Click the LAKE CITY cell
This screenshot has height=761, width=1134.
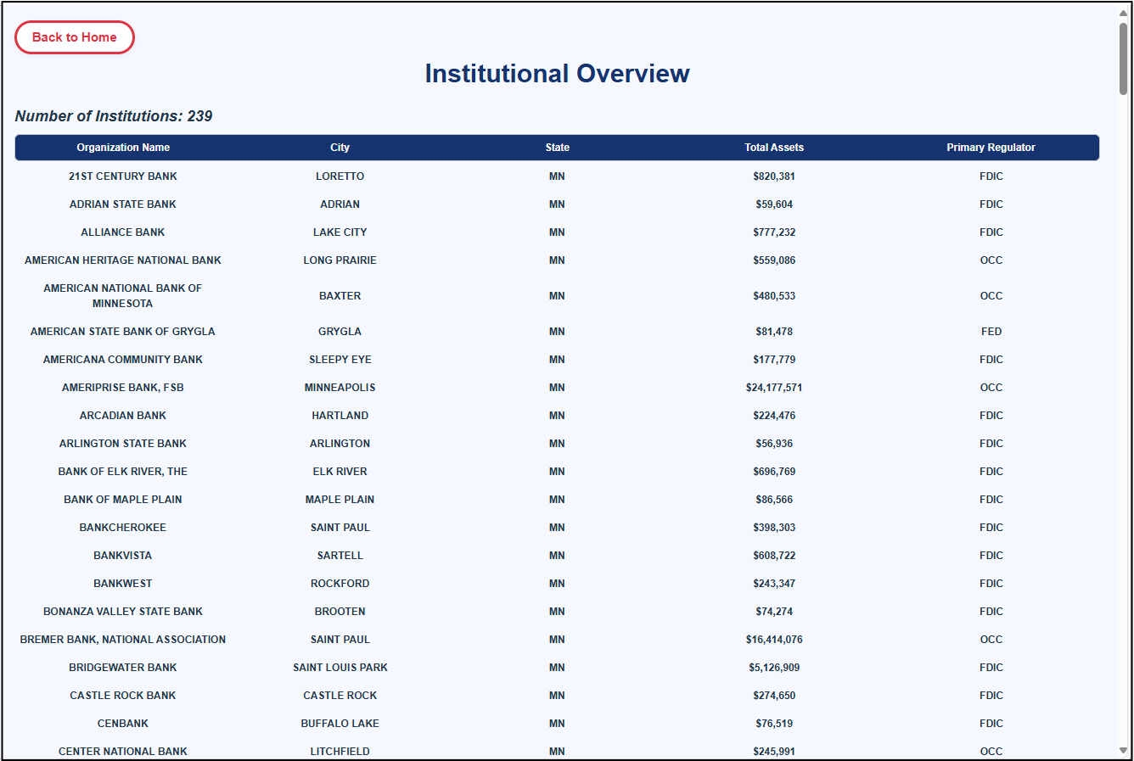pos(340,232)
